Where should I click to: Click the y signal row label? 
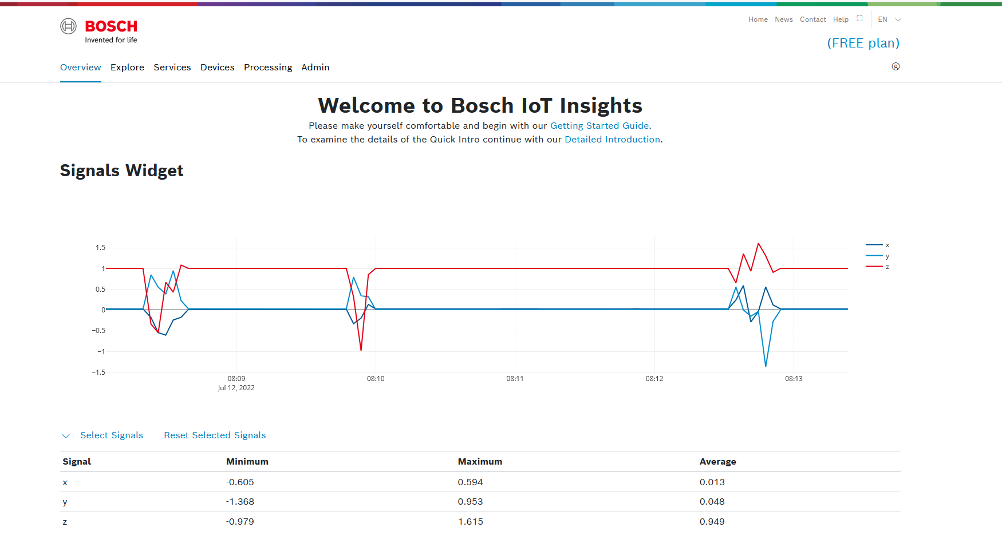pos(65,502)
